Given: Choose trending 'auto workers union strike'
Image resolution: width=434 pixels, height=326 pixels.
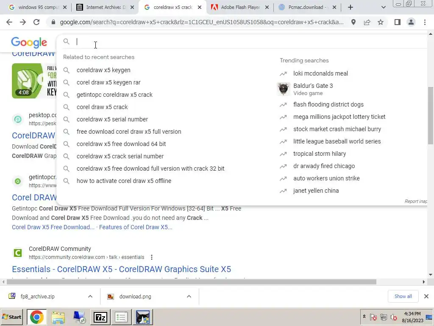Looking at the screenshot, I should coord(326,178).
